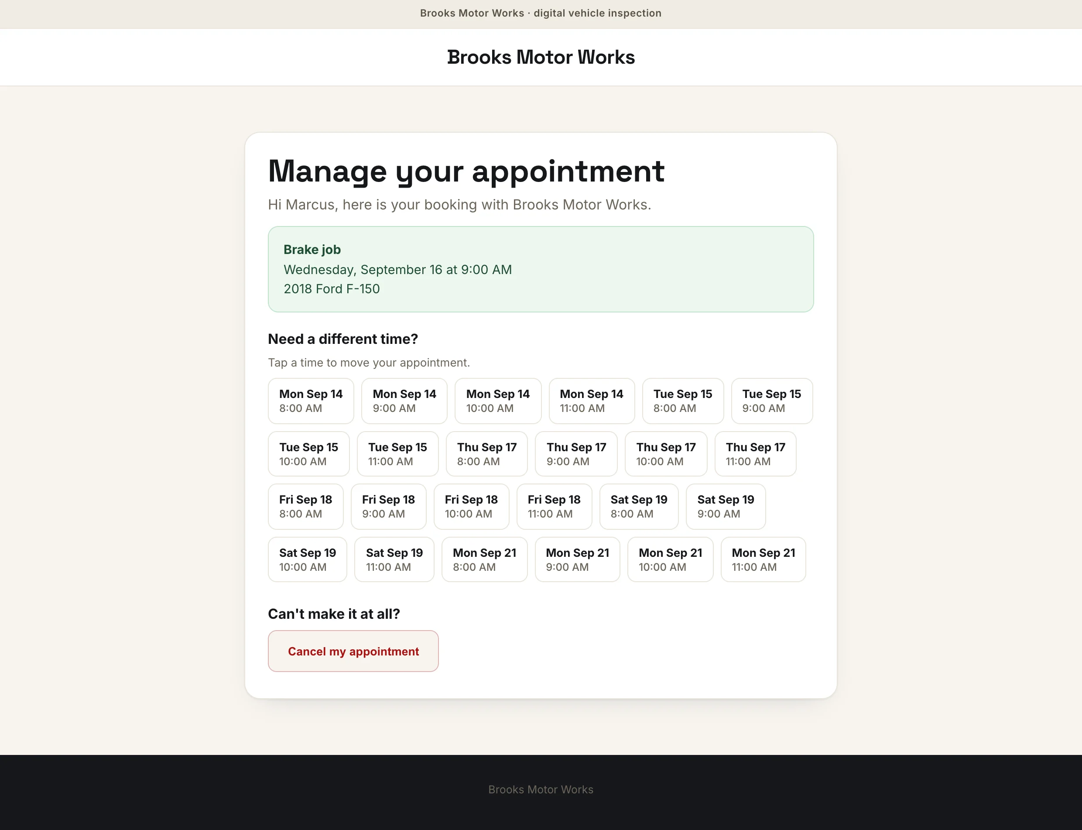Click Can't make it at all? heading
Image resolution: width=1082 pixels, height=830 pixels.
tap(334, 614)
